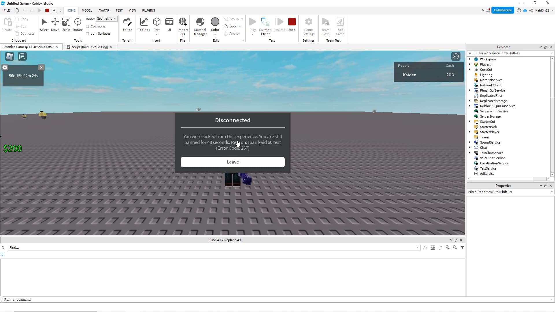Toggle regex option in Find panel

pyautogui.click(x=440, y=248)
